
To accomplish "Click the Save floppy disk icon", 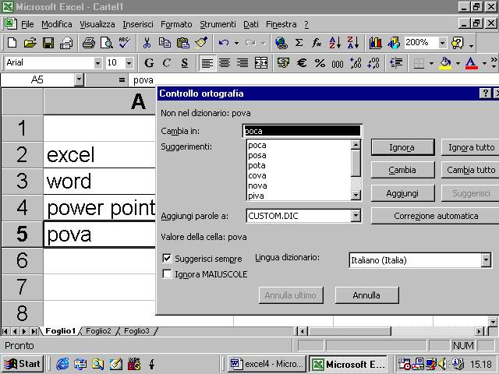I will pyautogui.click(x=48, y=43).
